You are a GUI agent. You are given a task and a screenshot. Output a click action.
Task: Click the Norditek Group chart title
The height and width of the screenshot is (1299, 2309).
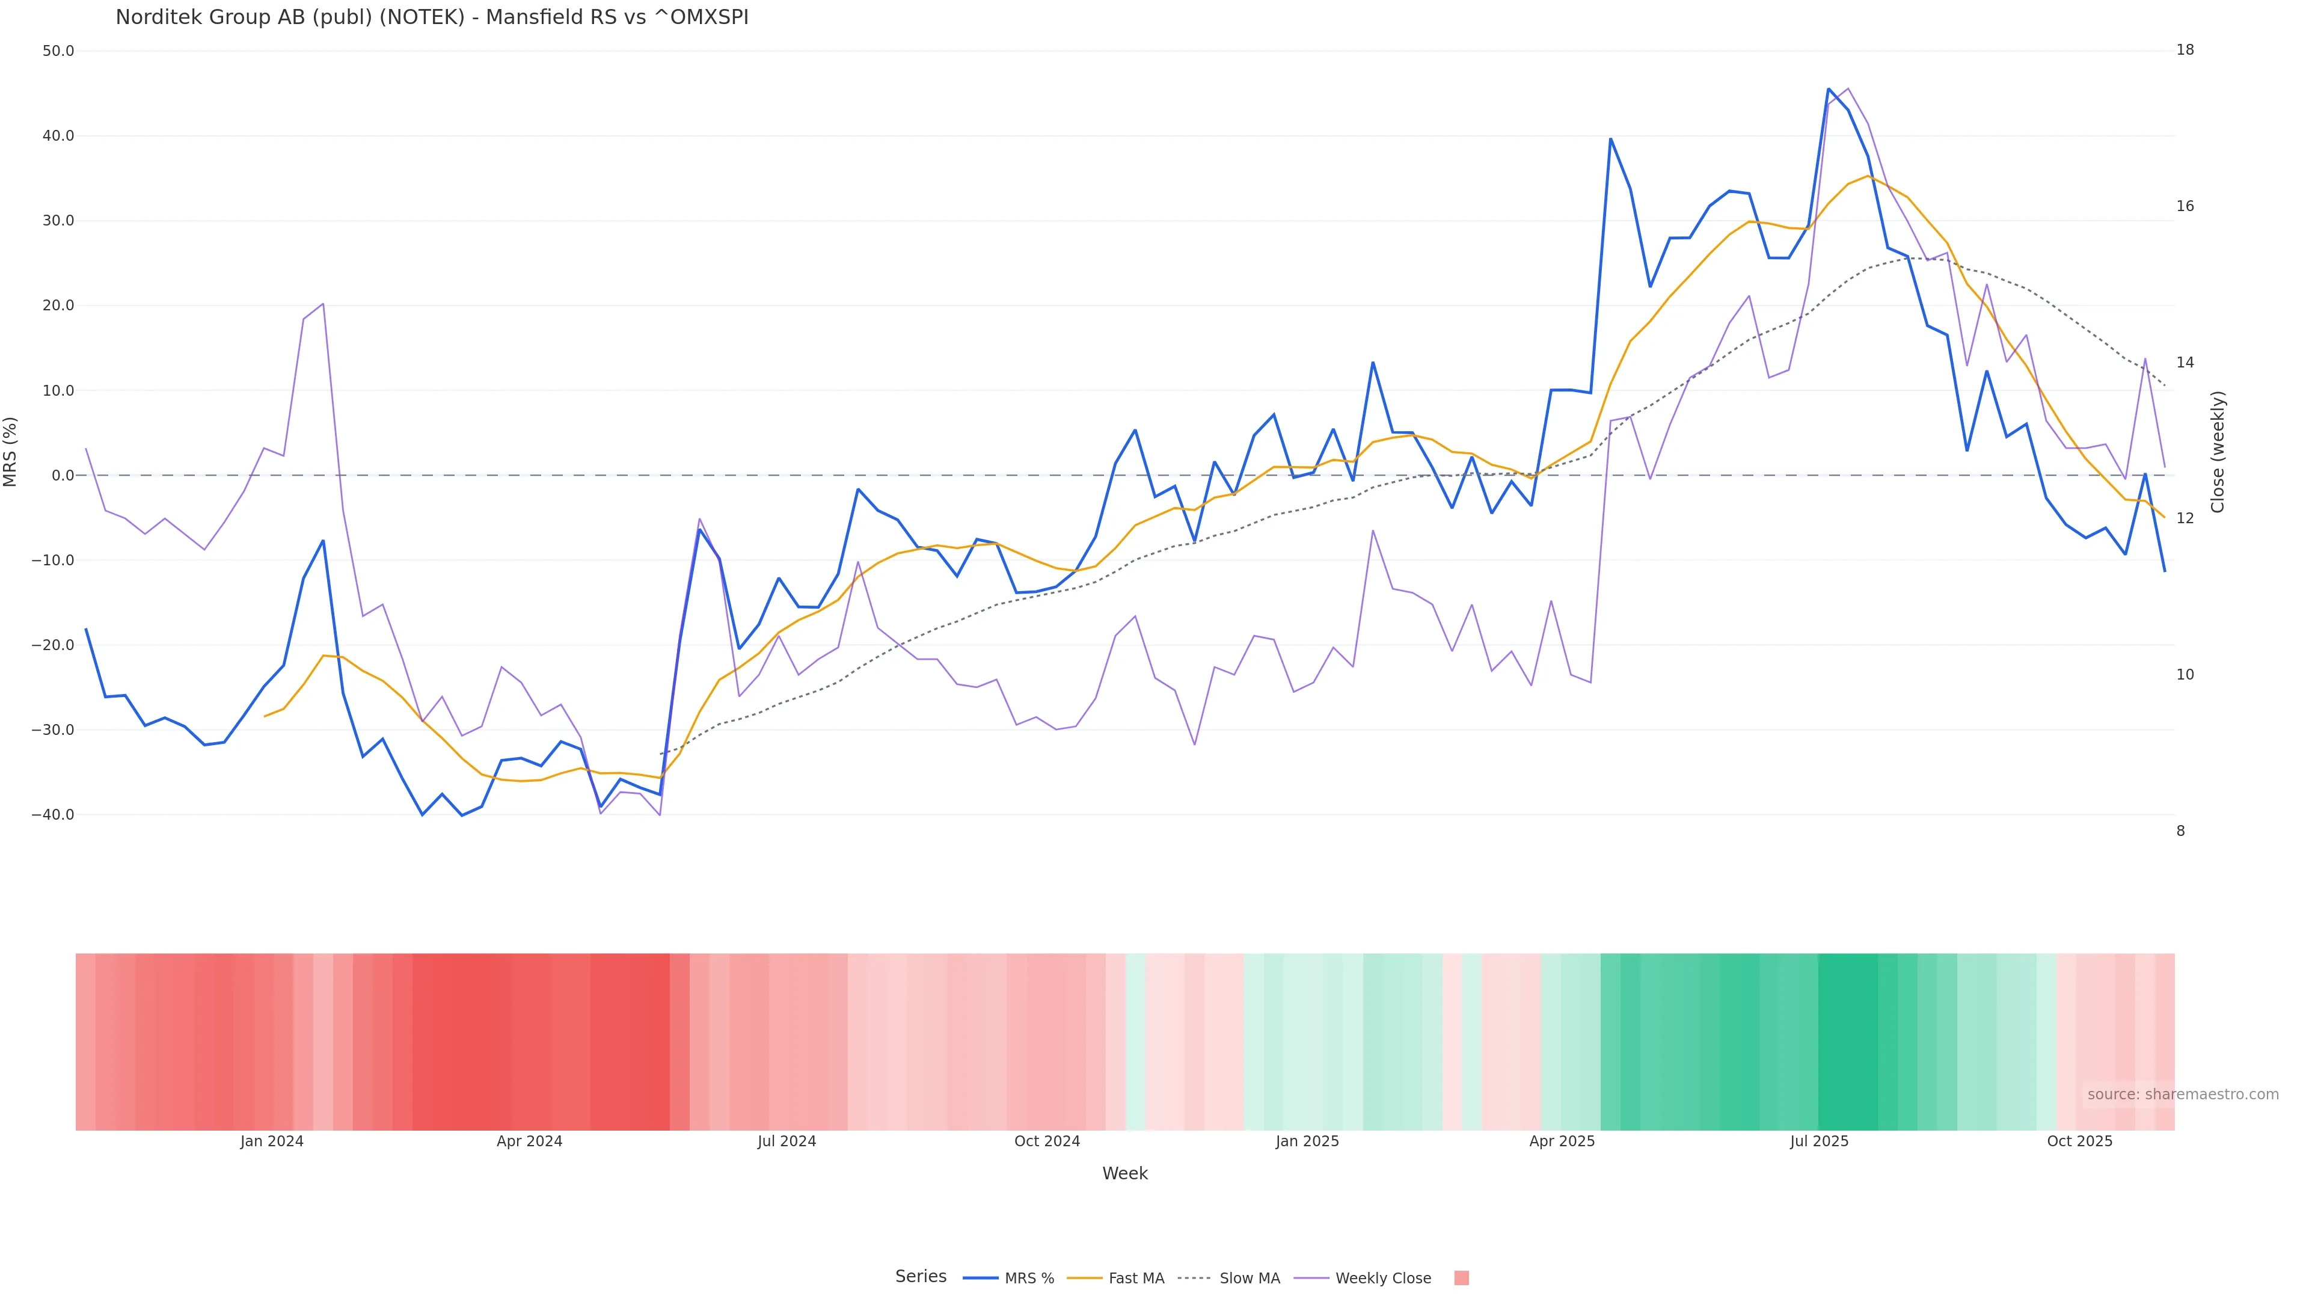[431, 18]
